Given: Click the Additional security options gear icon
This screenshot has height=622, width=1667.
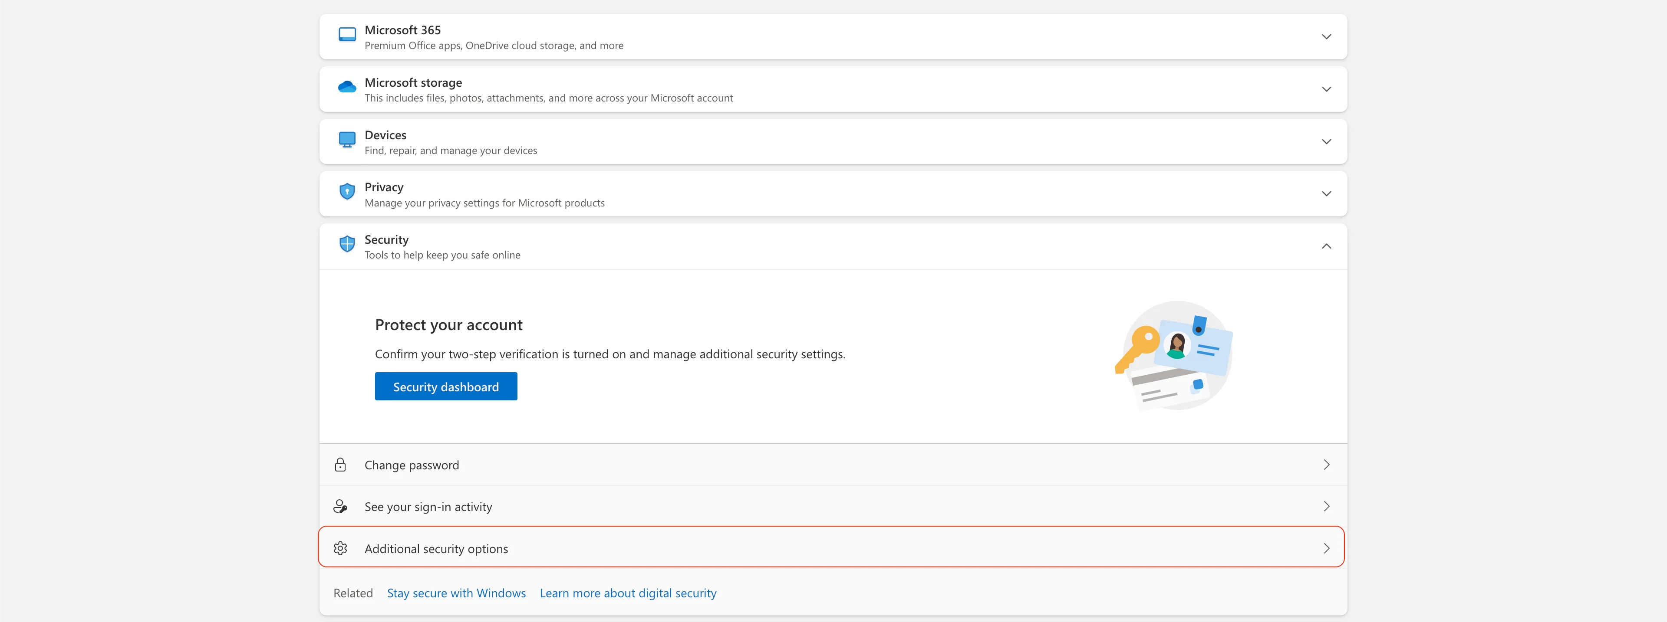Looking at the screenshot, I should point(340,548).
